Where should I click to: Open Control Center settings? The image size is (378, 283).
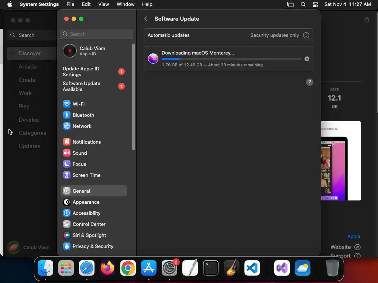click(x=93, y=224)
